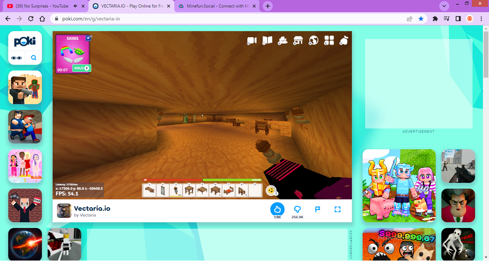Open the open-book icon in game toolbar
The image size is (489, 277).
point(267,40)
